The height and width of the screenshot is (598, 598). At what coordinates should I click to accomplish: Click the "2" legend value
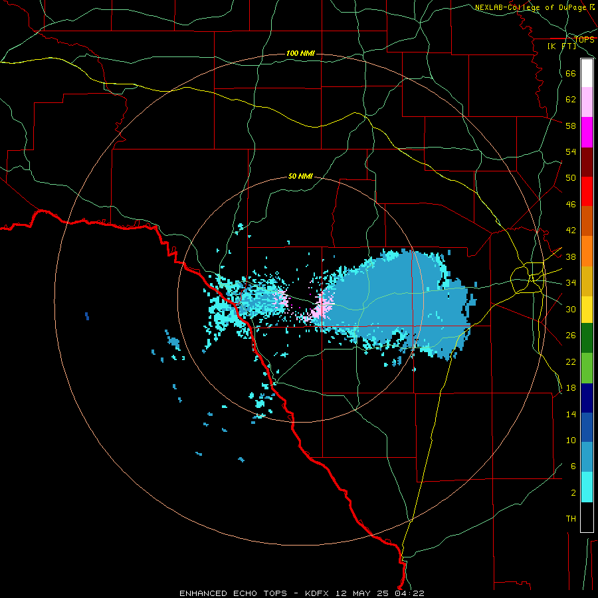point(573,493)
